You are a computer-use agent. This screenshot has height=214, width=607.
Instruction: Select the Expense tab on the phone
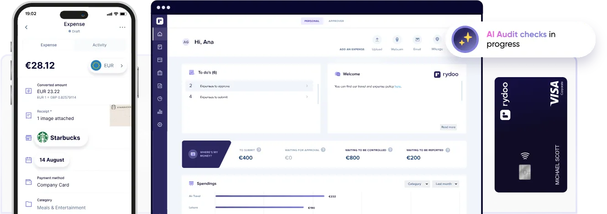49,45
